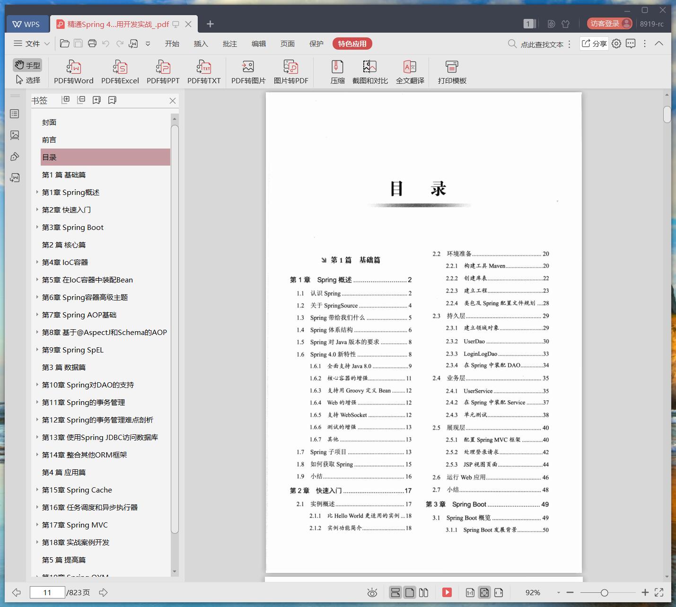
Task: Switch to continuous scroll view
Action: point(395,592)
